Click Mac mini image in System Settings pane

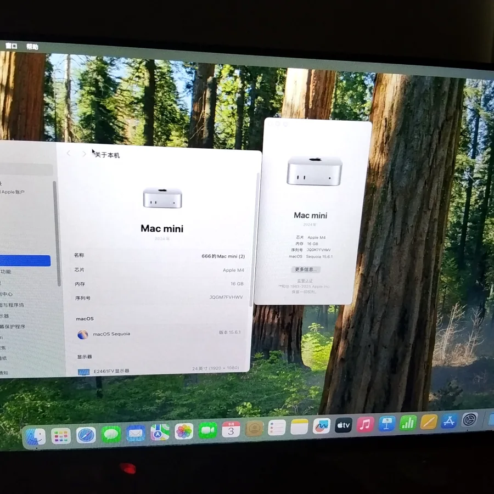coord(162,198)
